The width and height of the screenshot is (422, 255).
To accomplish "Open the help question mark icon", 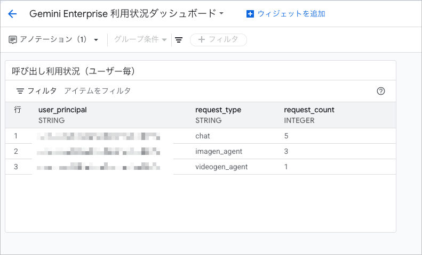I will 380,91.
